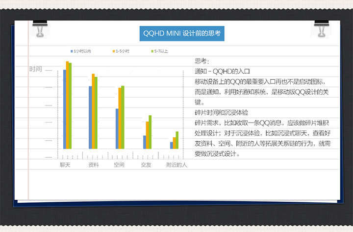Click the heading text '思考:'
Image resolution: width=353 pixels, height=232 pixels.
[x=202, y=61]
